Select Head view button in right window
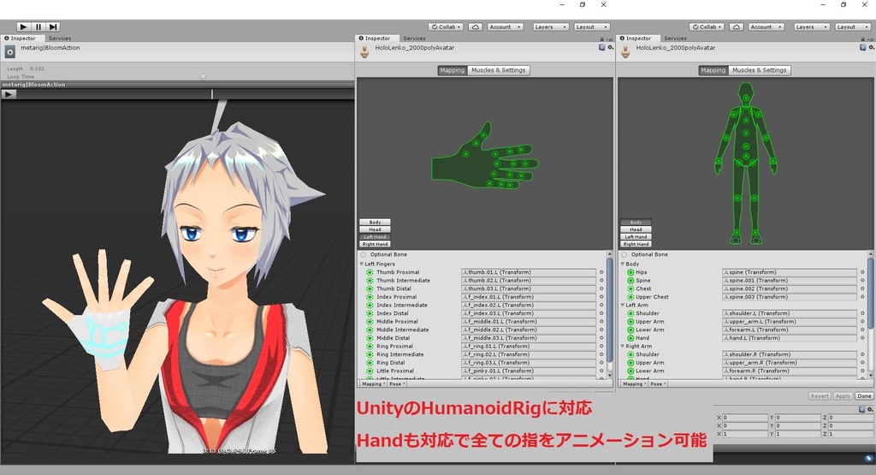 [636, 229]
